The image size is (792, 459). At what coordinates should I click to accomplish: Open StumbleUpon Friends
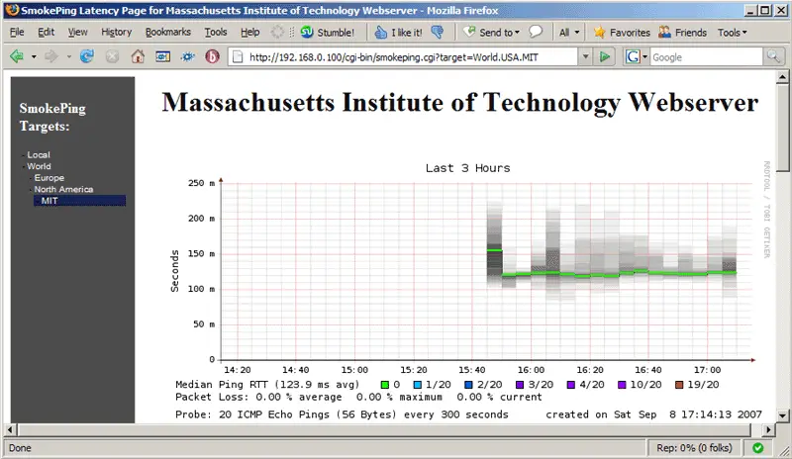(682, 33)
